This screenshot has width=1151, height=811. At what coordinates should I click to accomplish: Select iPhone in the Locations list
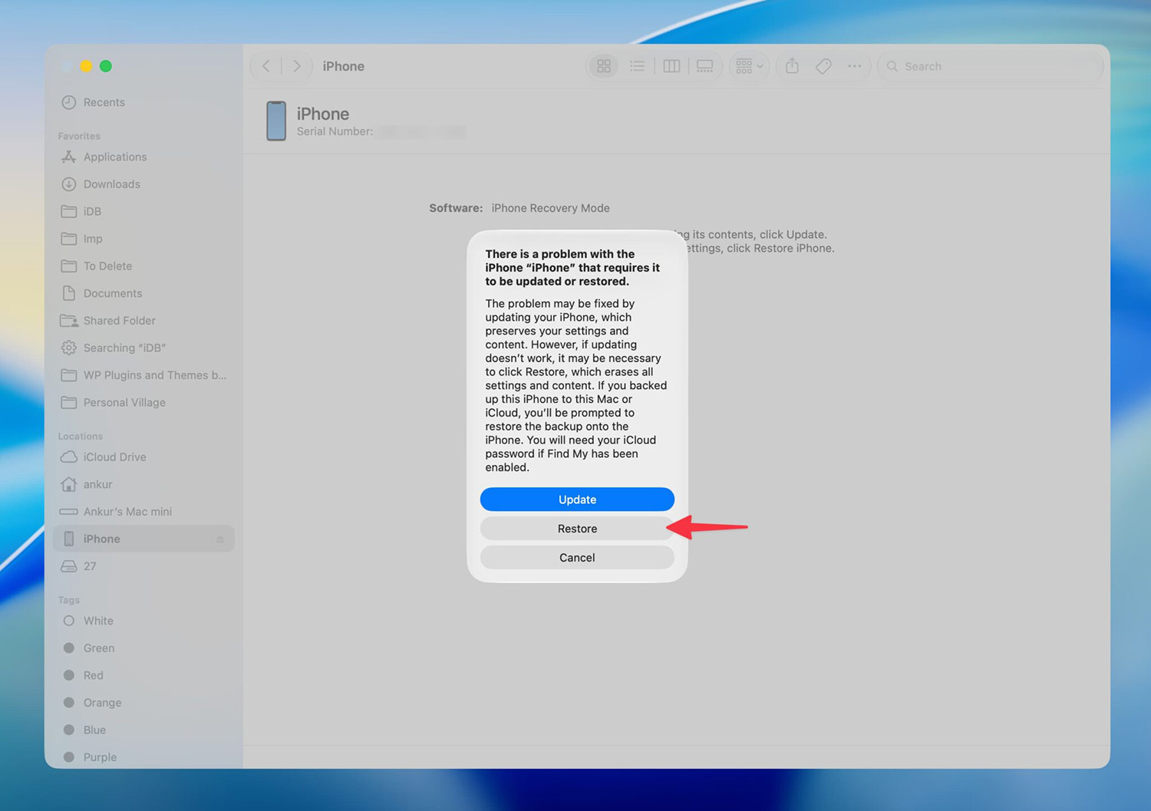[x=143, y=539]
